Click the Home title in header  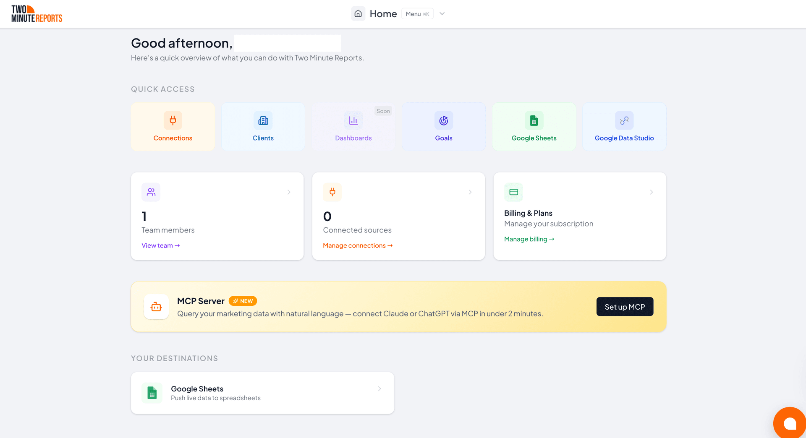383,14
